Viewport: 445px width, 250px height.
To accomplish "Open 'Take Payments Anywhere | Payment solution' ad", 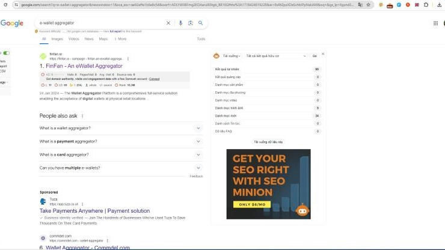I will (x=94, y=211).
